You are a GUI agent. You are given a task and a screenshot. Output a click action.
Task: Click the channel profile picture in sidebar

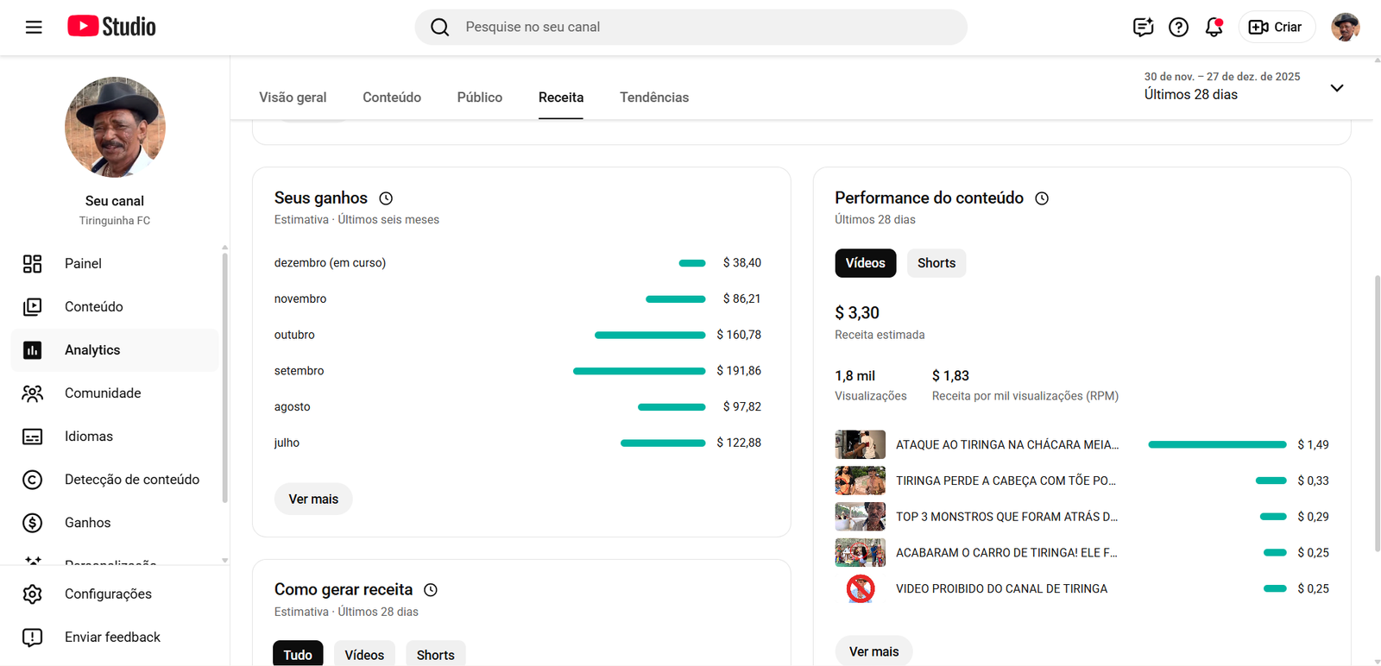(115, 127)
